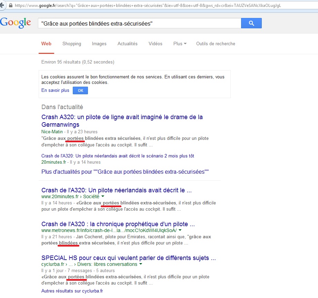Open the chronique prophétique d'un pilote result

point(118,224)
